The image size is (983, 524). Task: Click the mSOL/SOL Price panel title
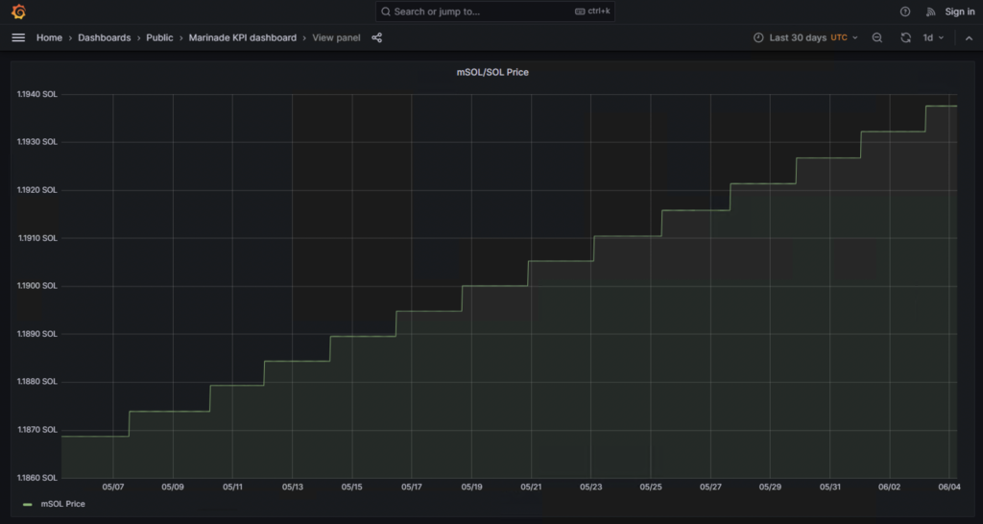(x=491, y=72)
